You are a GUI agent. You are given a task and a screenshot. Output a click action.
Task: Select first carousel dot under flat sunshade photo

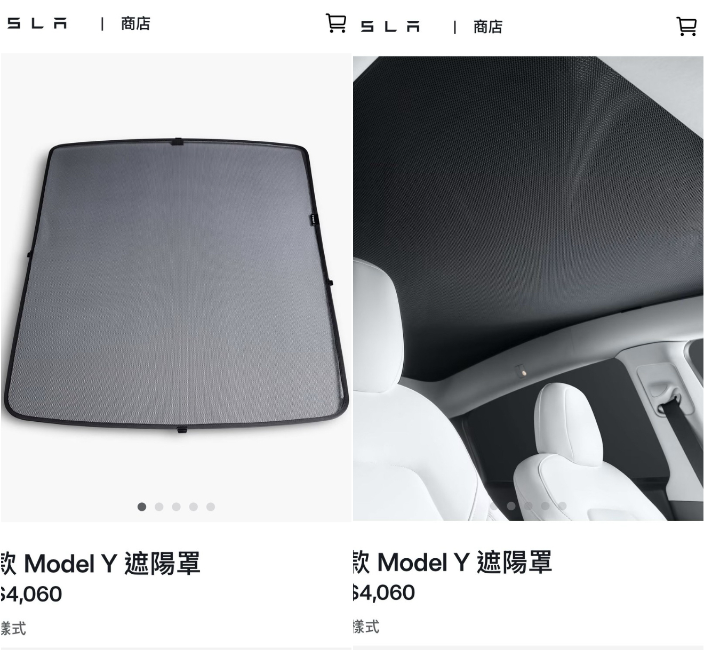[x=142, y=507]
